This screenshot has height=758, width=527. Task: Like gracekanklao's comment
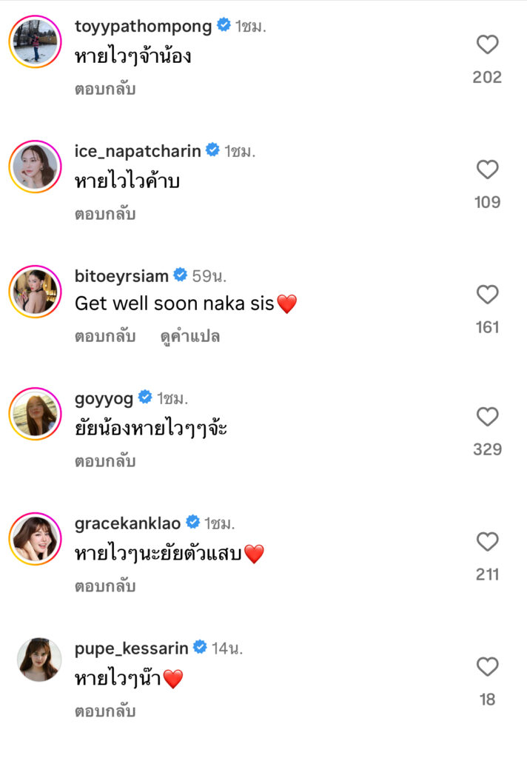[x=487, y=543]
